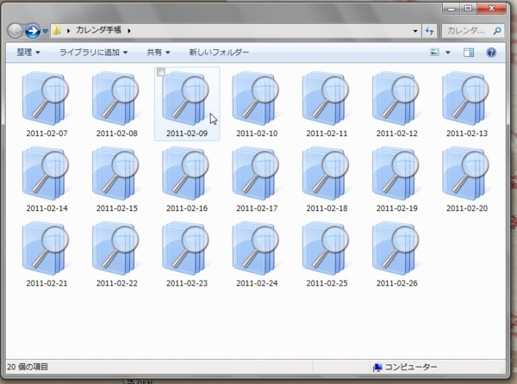
Task: Minimize the Explorer window
Action: [452, 9]
